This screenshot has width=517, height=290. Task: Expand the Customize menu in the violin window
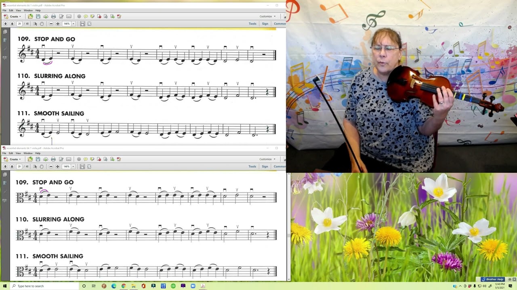point(267,17)
